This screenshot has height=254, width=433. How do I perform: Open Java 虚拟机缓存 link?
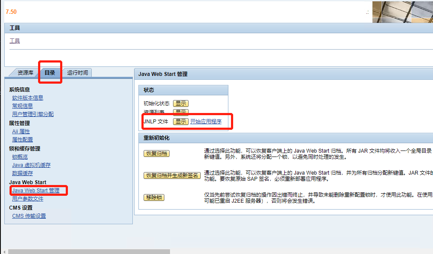tap(31, 165)
